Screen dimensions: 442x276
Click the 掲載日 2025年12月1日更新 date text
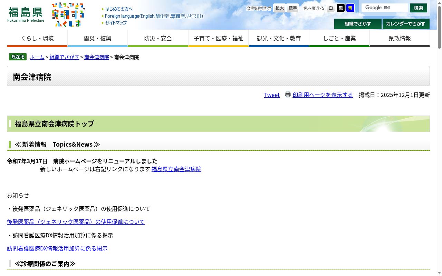point(394,95)
